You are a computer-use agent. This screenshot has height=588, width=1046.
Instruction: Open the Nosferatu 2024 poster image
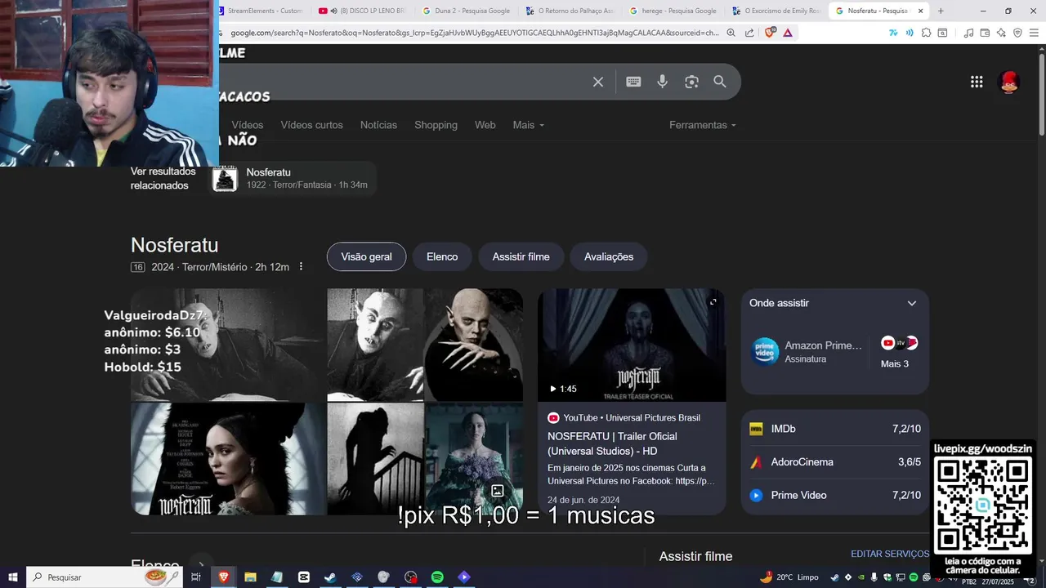click(x=228, y=459)
